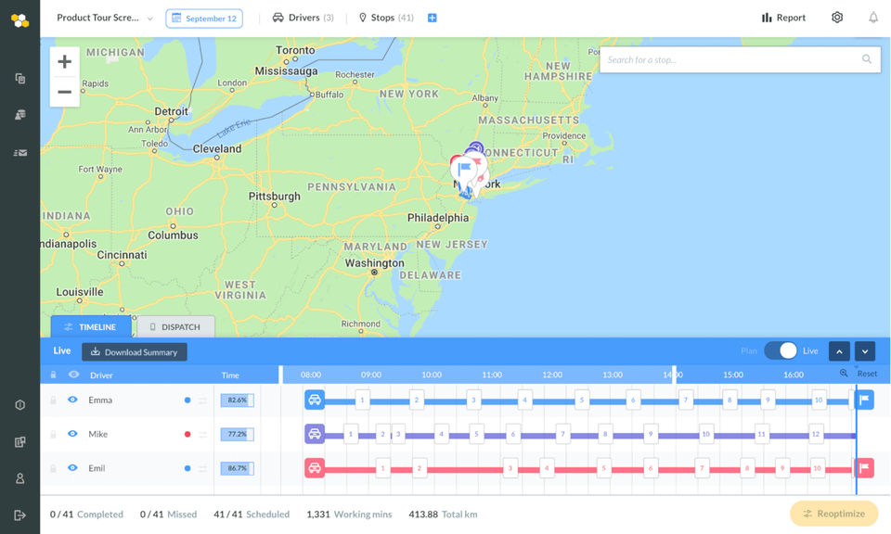
Task: Click Emil's blue color dot
Action: click(x=187, y=468)
